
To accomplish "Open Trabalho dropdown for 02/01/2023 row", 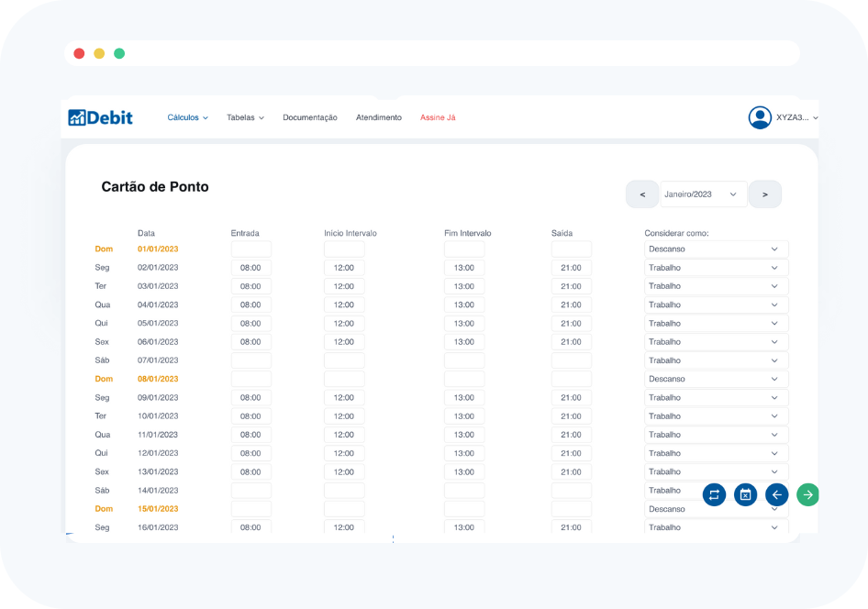I will (x=716, y=268).
